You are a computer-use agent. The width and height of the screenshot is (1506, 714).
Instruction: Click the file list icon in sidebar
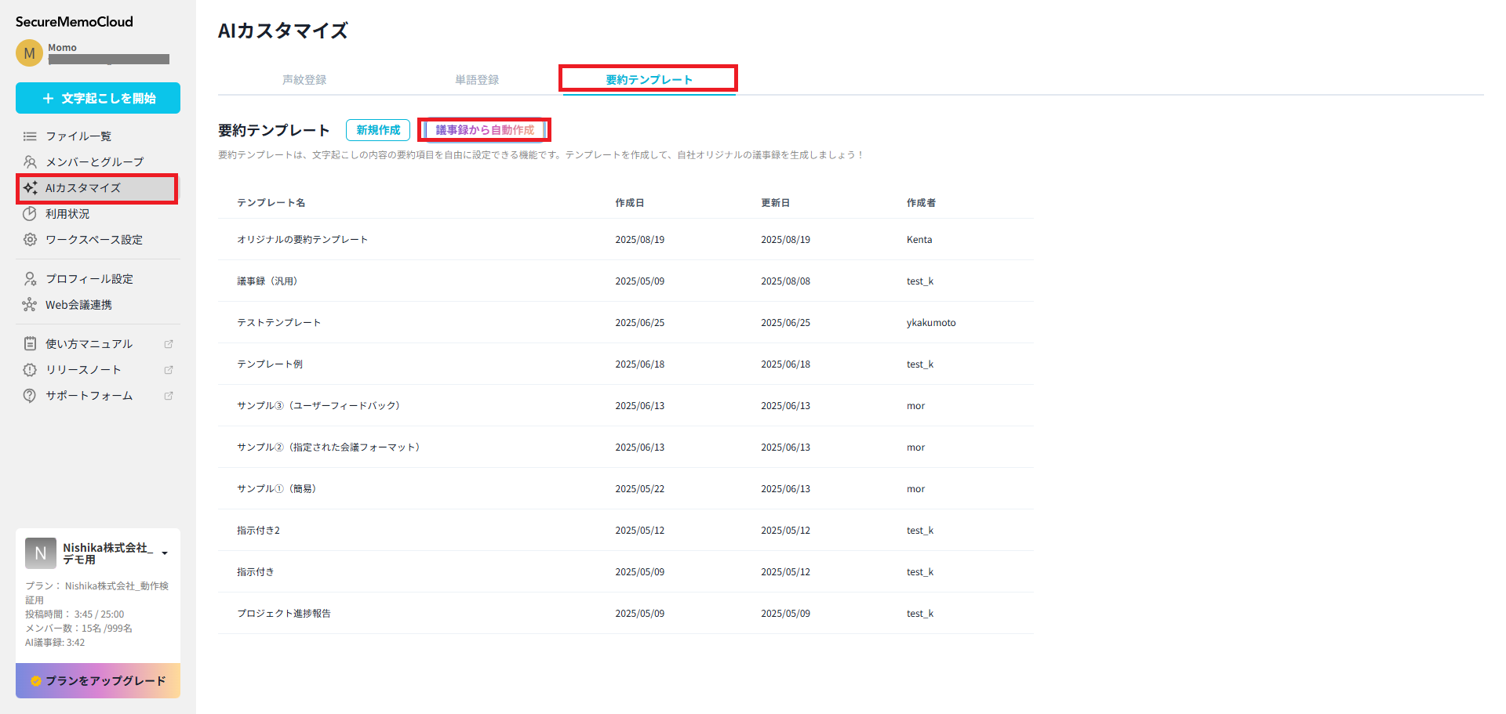(x=30, y=136)
